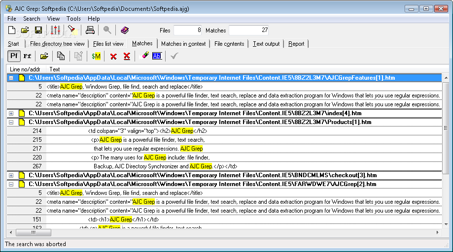
Task: Click the vertical scrollbar up arrow
Action: [x=446, y=78]
